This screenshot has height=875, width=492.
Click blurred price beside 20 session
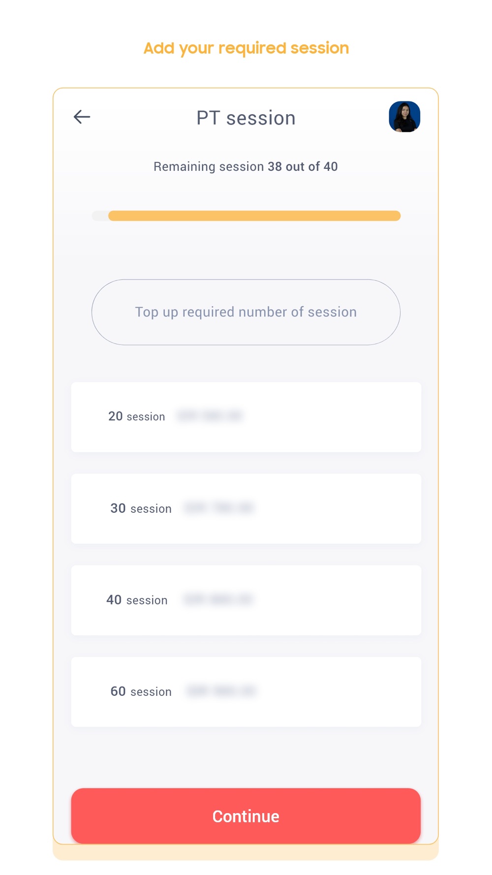pyautogui.click(x=210, y=416)
